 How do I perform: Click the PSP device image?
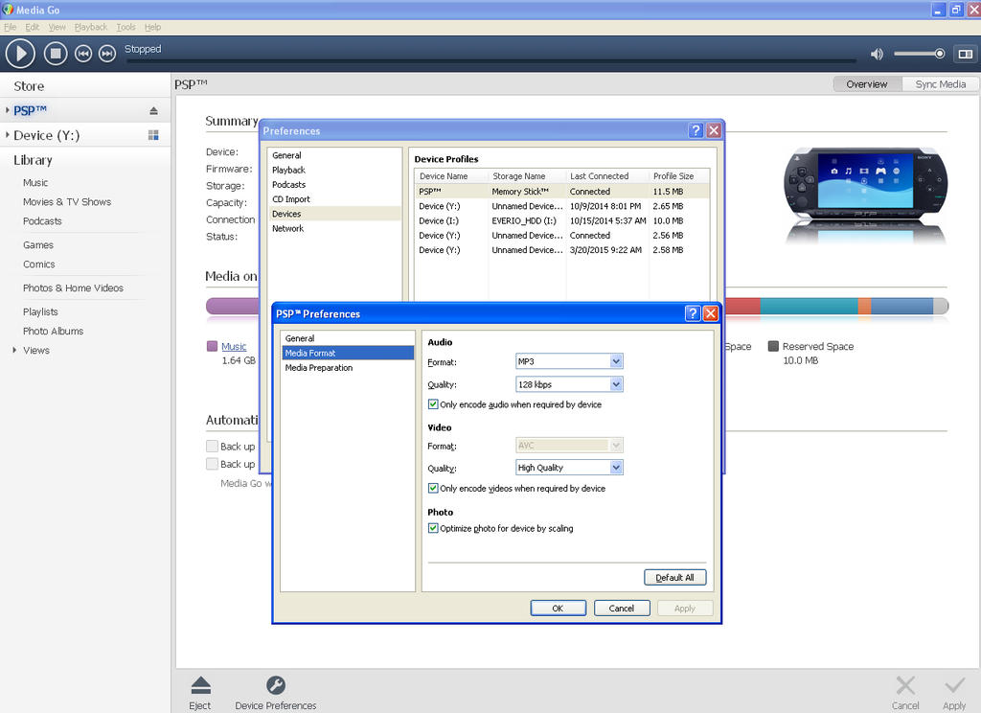click(x=865, y=183)
